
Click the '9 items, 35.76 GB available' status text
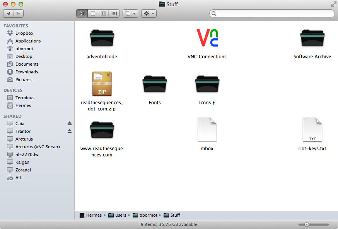[169, 224]
